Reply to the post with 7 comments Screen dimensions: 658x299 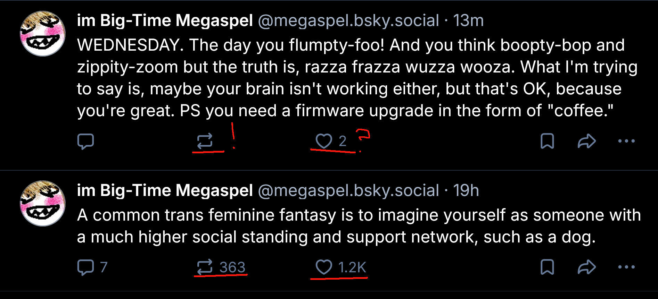[x=85, y=267]
